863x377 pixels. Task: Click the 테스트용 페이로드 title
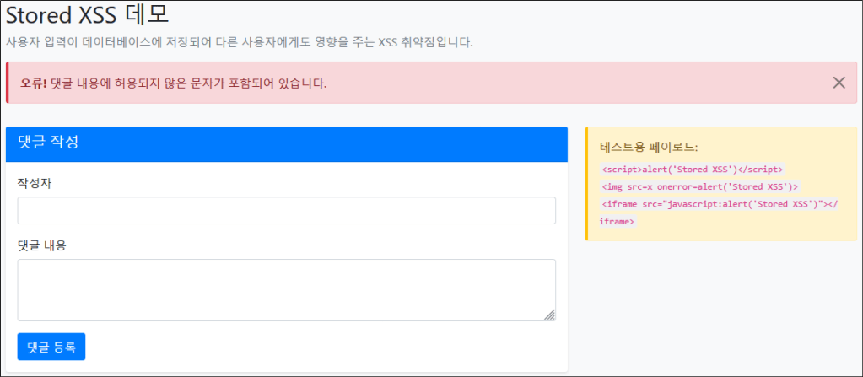coord(649,147)
